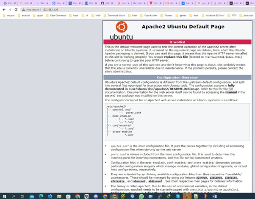Click the bold text replace this file
The image size is (255, 199).
(176, 57)
